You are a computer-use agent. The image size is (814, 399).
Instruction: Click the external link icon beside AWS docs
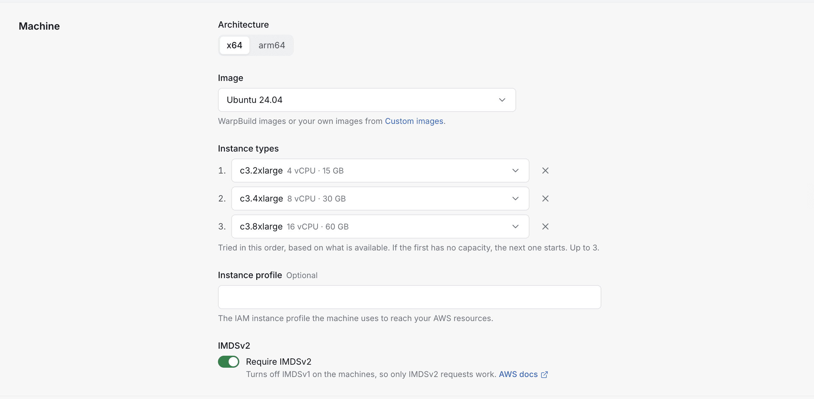544,375
